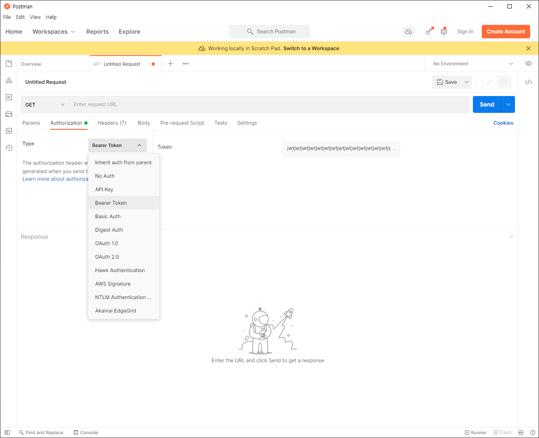
Task: Open the File menu
Action: click(x=7, y=17)
